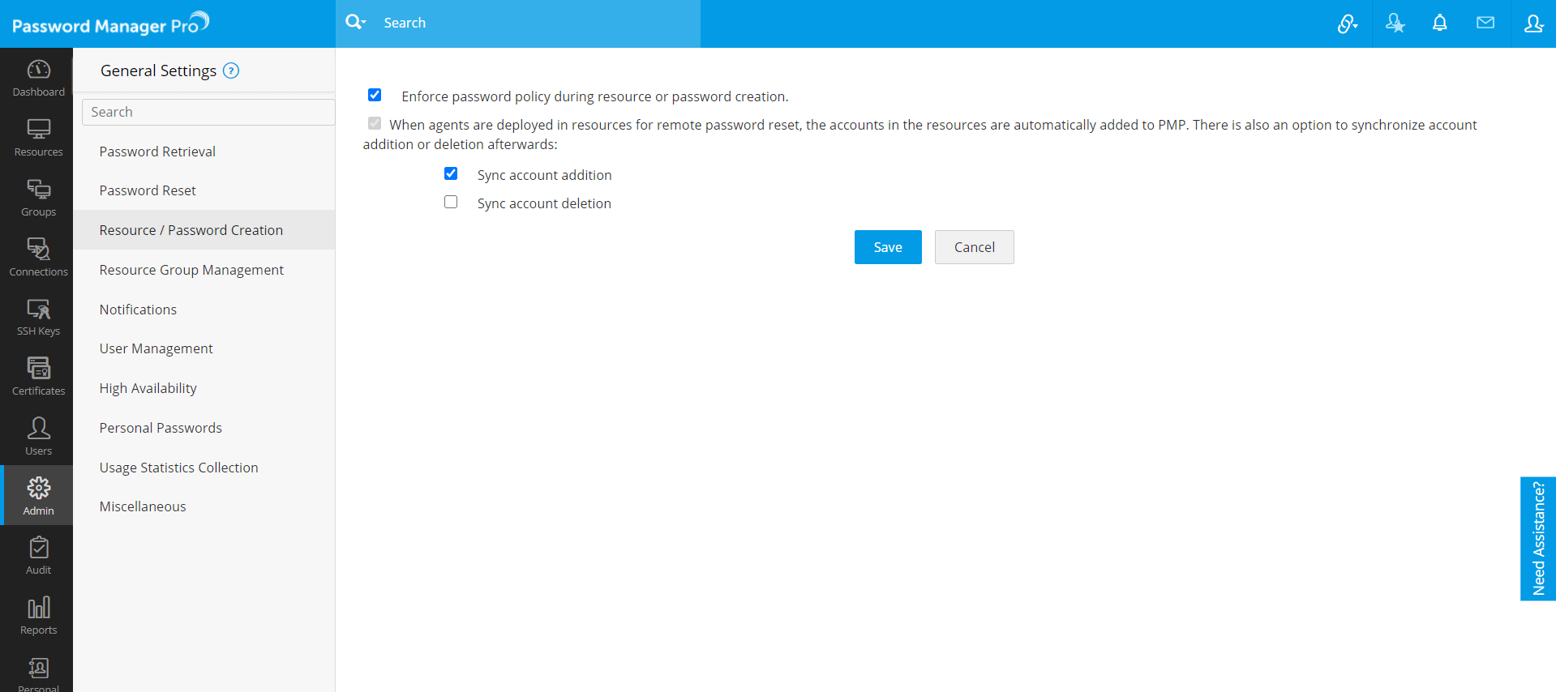
Task: Open the Dashboard from the sidebar
Action: pos(38,79)
